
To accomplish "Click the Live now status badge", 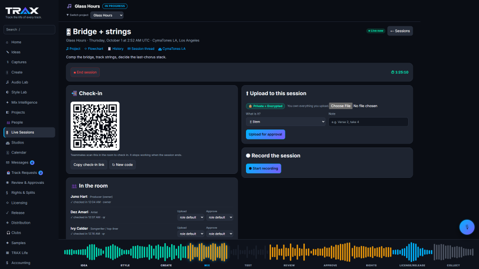I will click(376, 31).
